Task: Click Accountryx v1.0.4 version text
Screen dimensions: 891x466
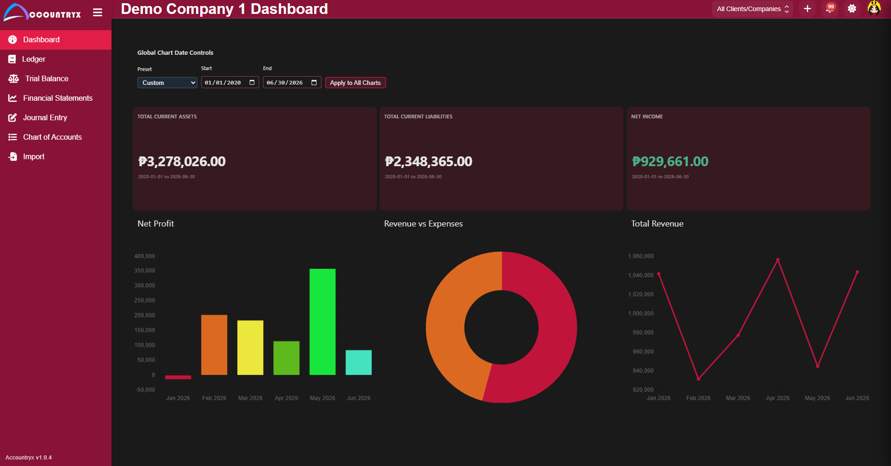Action: [x=28, y=457]
